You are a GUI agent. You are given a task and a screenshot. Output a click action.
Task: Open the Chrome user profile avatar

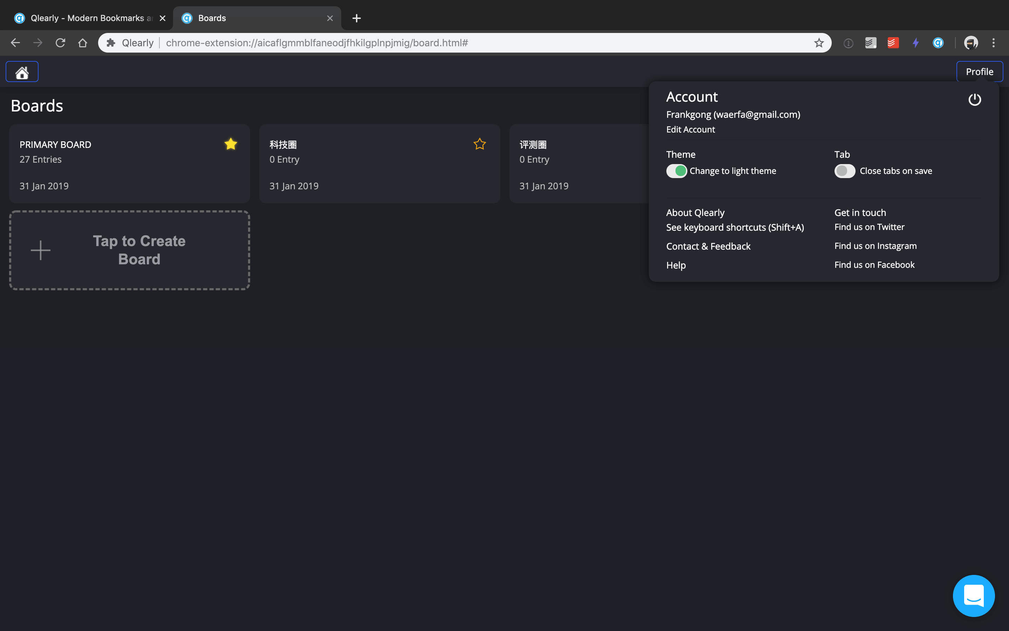point(971,42)
